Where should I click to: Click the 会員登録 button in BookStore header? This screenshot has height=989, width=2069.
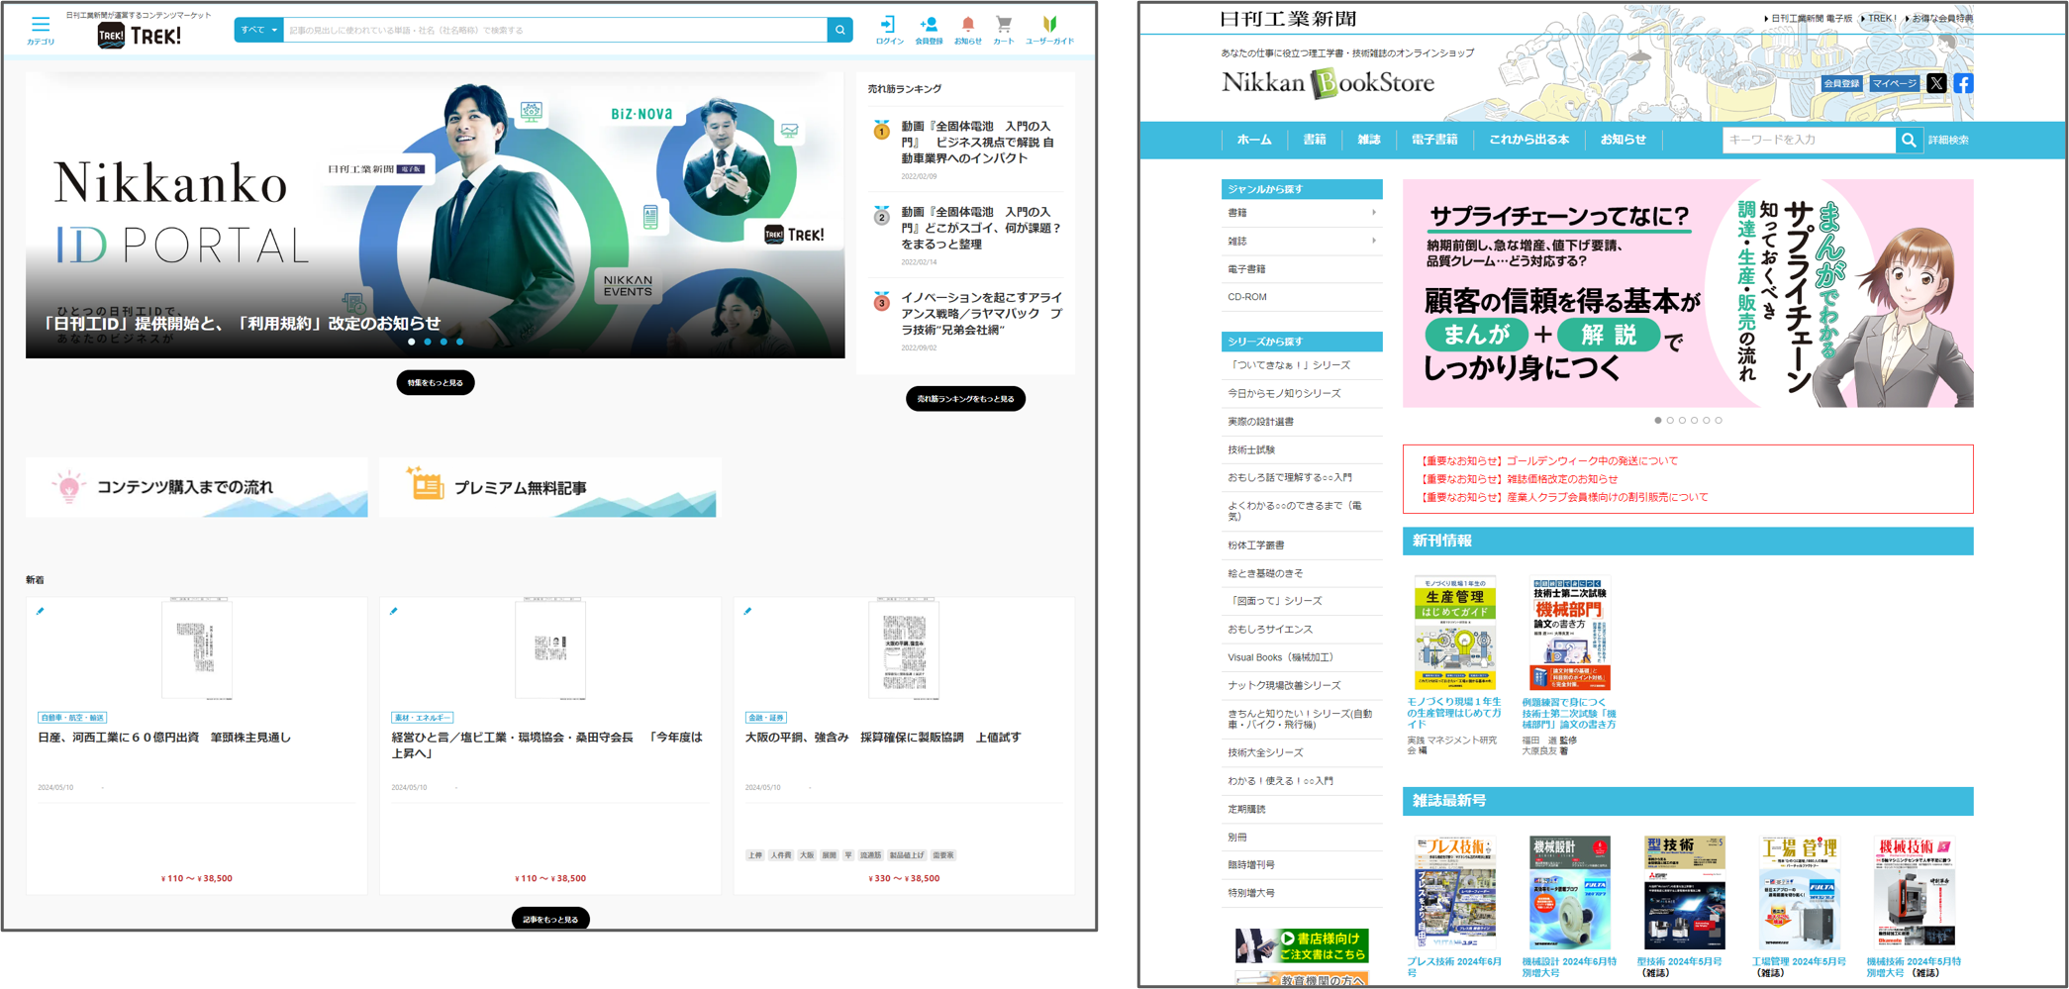pyautogui.click(x=1841, y=84)
